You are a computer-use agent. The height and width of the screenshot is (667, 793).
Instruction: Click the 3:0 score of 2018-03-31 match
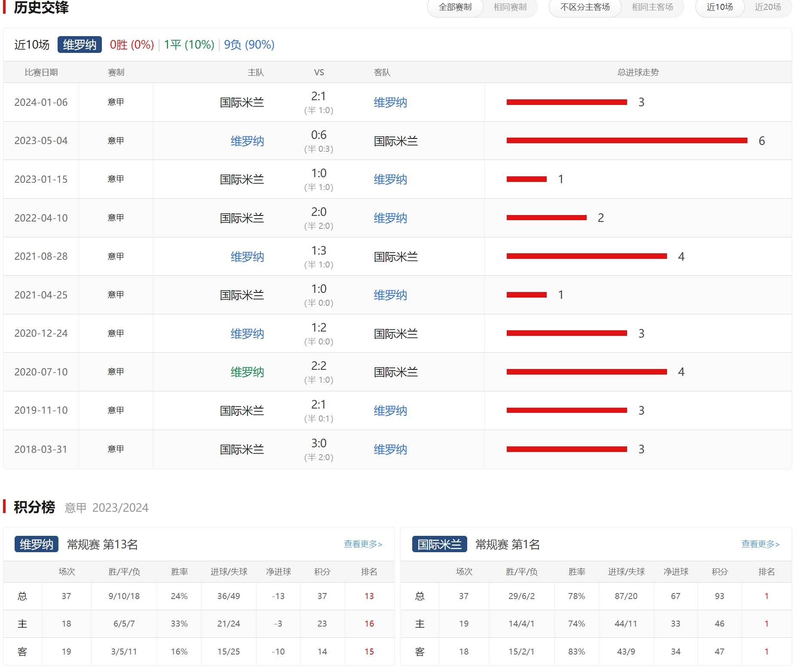(318, 443)
